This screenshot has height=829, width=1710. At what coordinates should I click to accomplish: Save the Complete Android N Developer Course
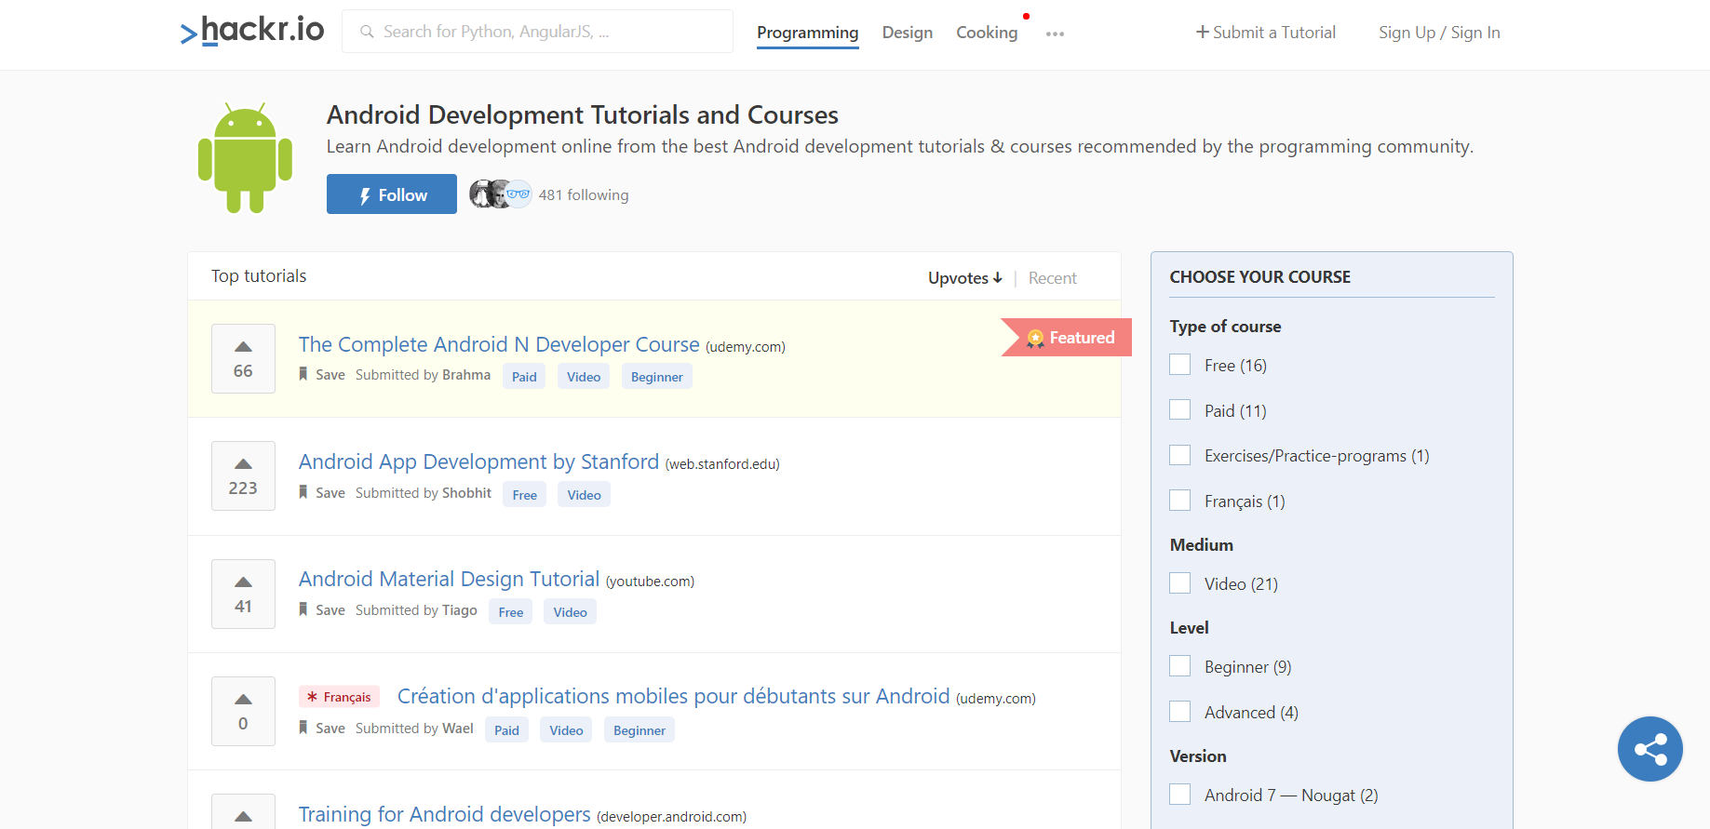click(322, 375)
